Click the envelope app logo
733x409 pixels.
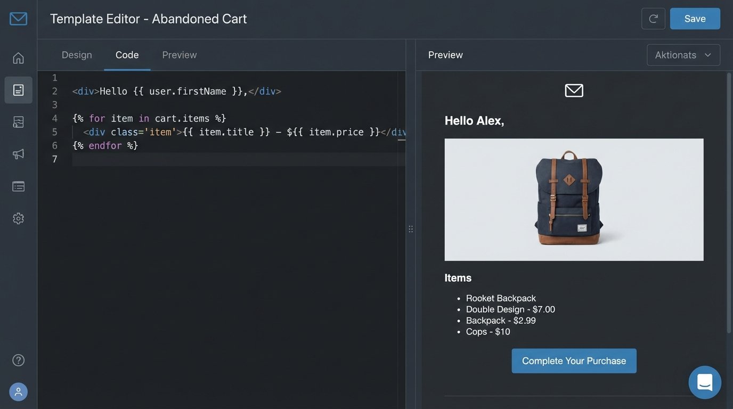coord(18,18)
